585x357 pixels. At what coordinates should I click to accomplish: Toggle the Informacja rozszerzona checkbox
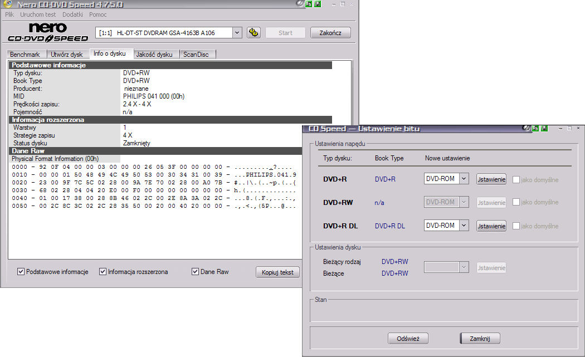[103, 272]
